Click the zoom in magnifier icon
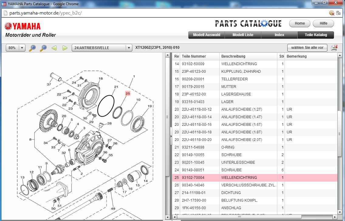This screenshot has width=345, height=221. 32,48
